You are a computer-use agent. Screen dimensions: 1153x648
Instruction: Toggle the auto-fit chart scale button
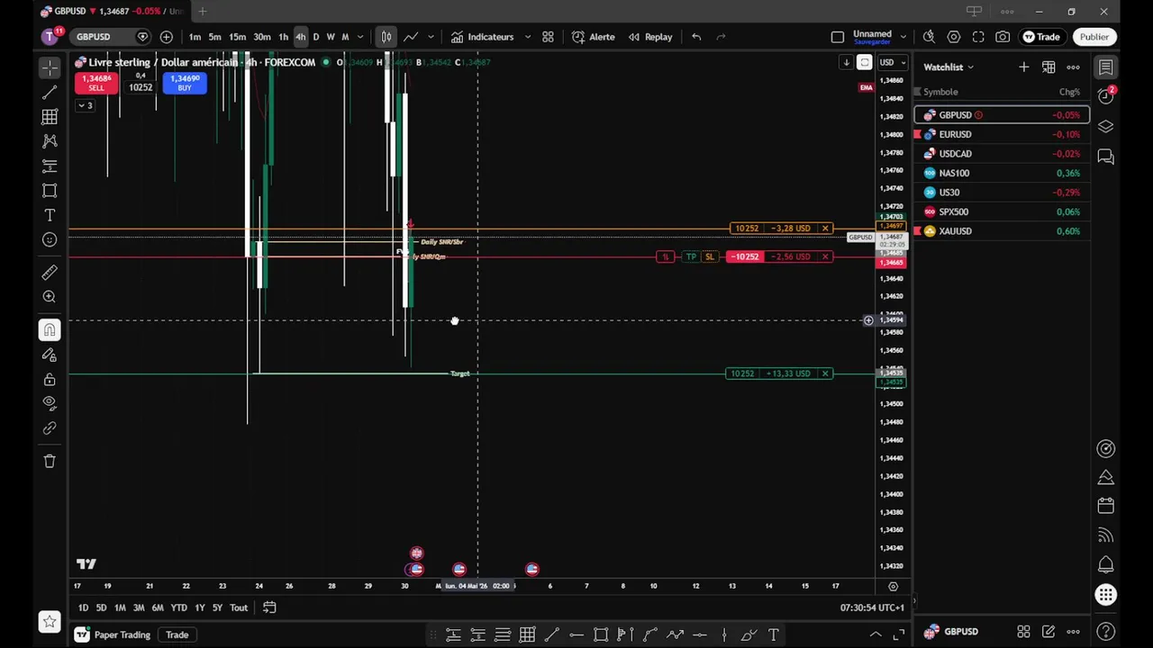tap(865, 62)
